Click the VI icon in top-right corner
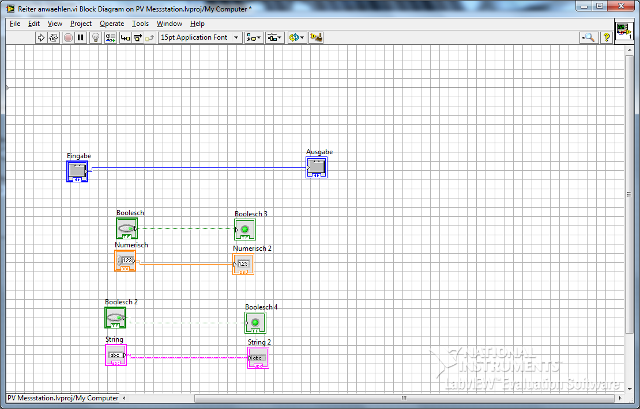The image size is (640, 409). click(x=624, y=31)
